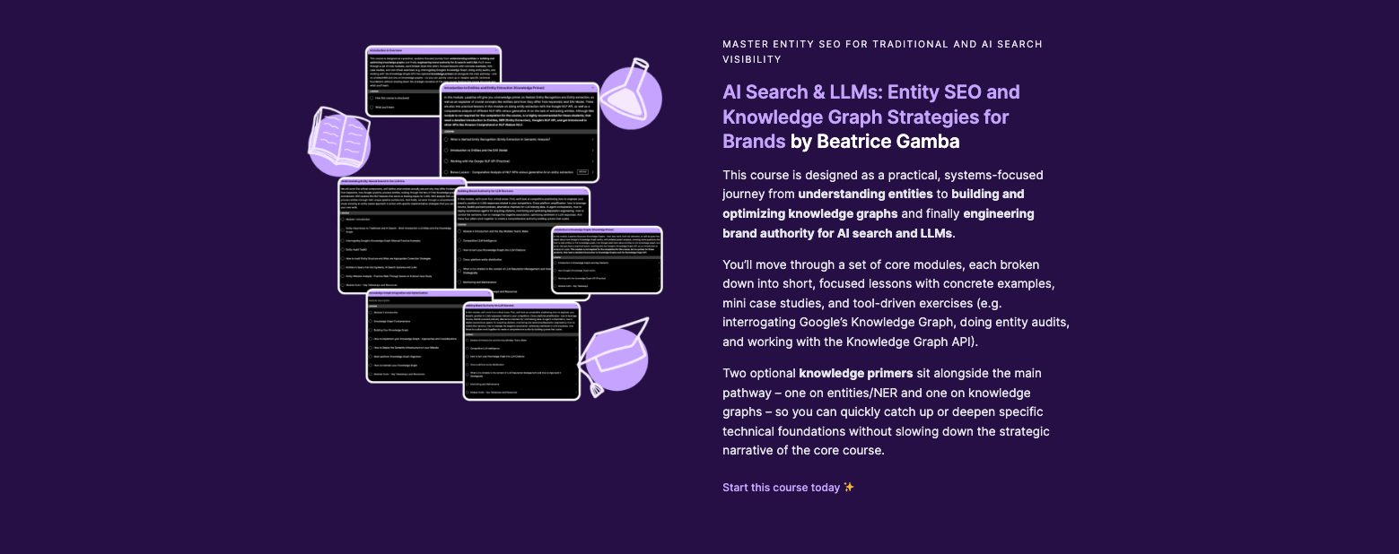Expand 'Introduction to Entities and the EAV Model' chevron
Viewport: 1399px width, 554px height.
click(592, 150)
